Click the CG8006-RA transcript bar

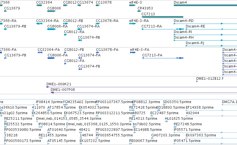52,29
